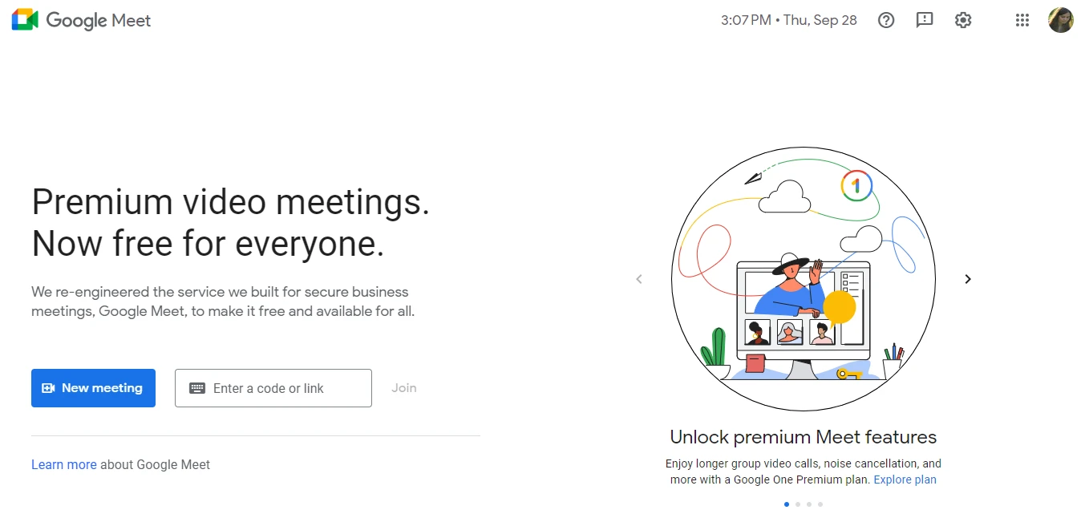1085x518 pixels.
Task: Select the first carousel pagination dot
Action: coord(787,504)
